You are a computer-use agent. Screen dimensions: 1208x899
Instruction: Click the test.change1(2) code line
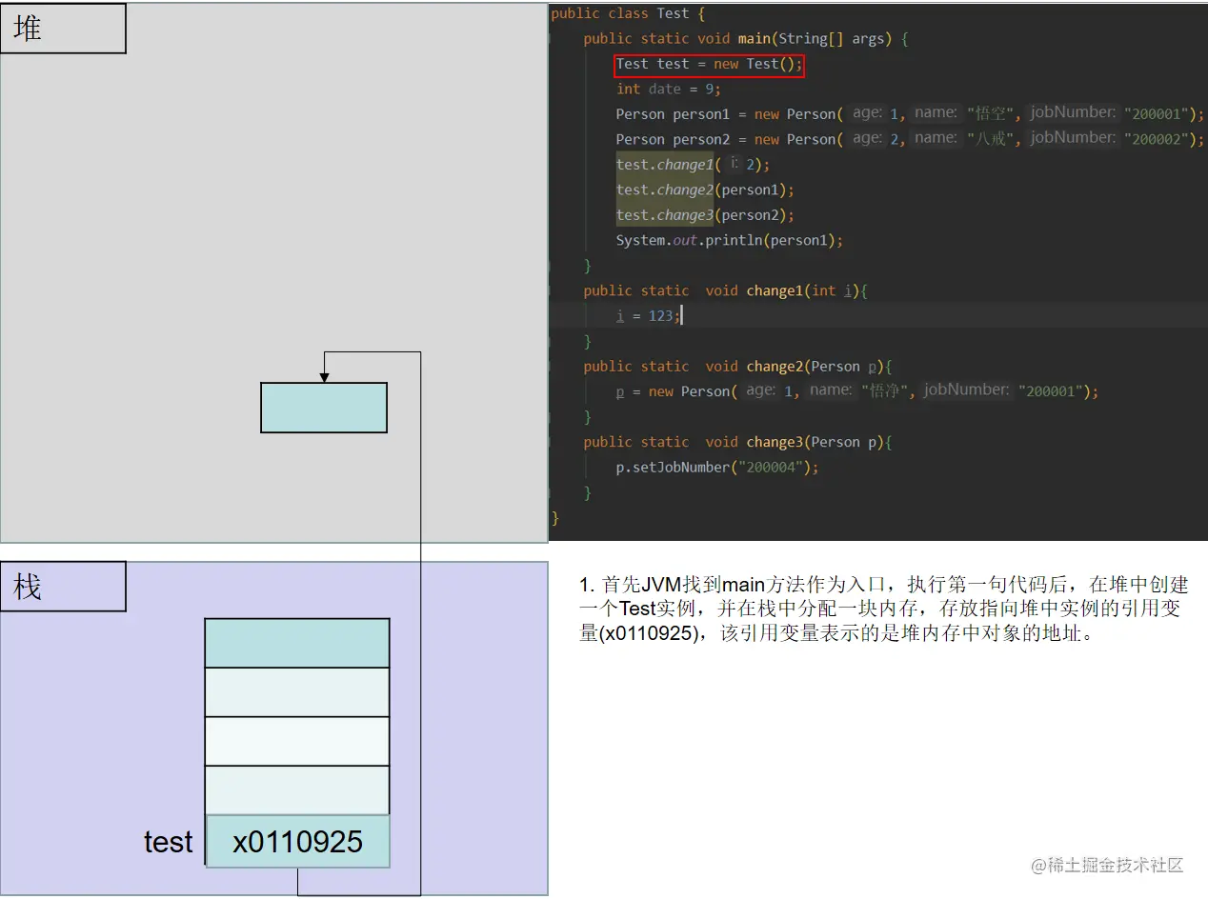[x=692, y=164]
